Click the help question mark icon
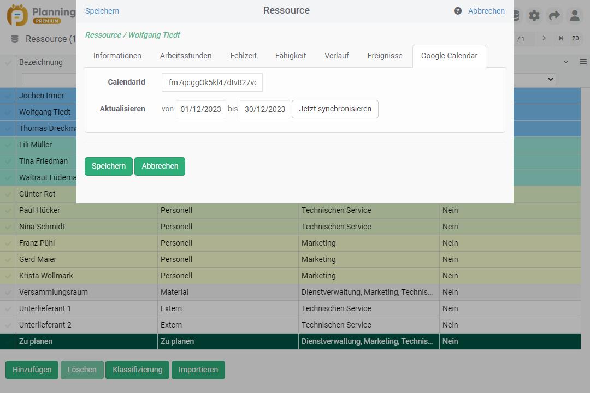This screenshot has width=590, height=393. pyautogui.click(x=458, y=11)
